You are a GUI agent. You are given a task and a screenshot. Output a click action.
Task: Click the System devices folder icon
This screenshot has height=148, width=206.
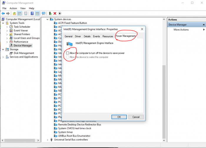[x=51, y=19]
